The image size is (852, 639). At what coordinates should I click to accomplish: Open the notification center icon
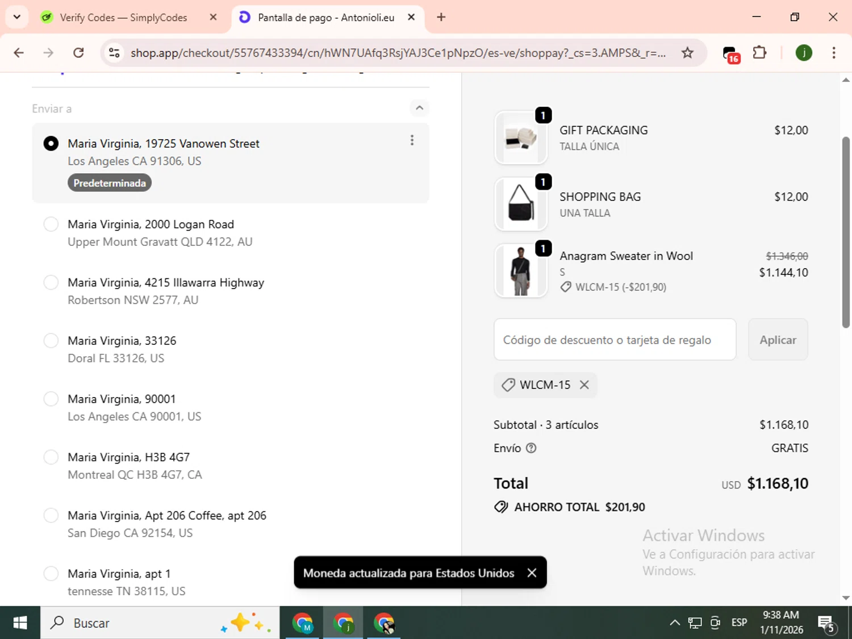(x=827, y=624)
